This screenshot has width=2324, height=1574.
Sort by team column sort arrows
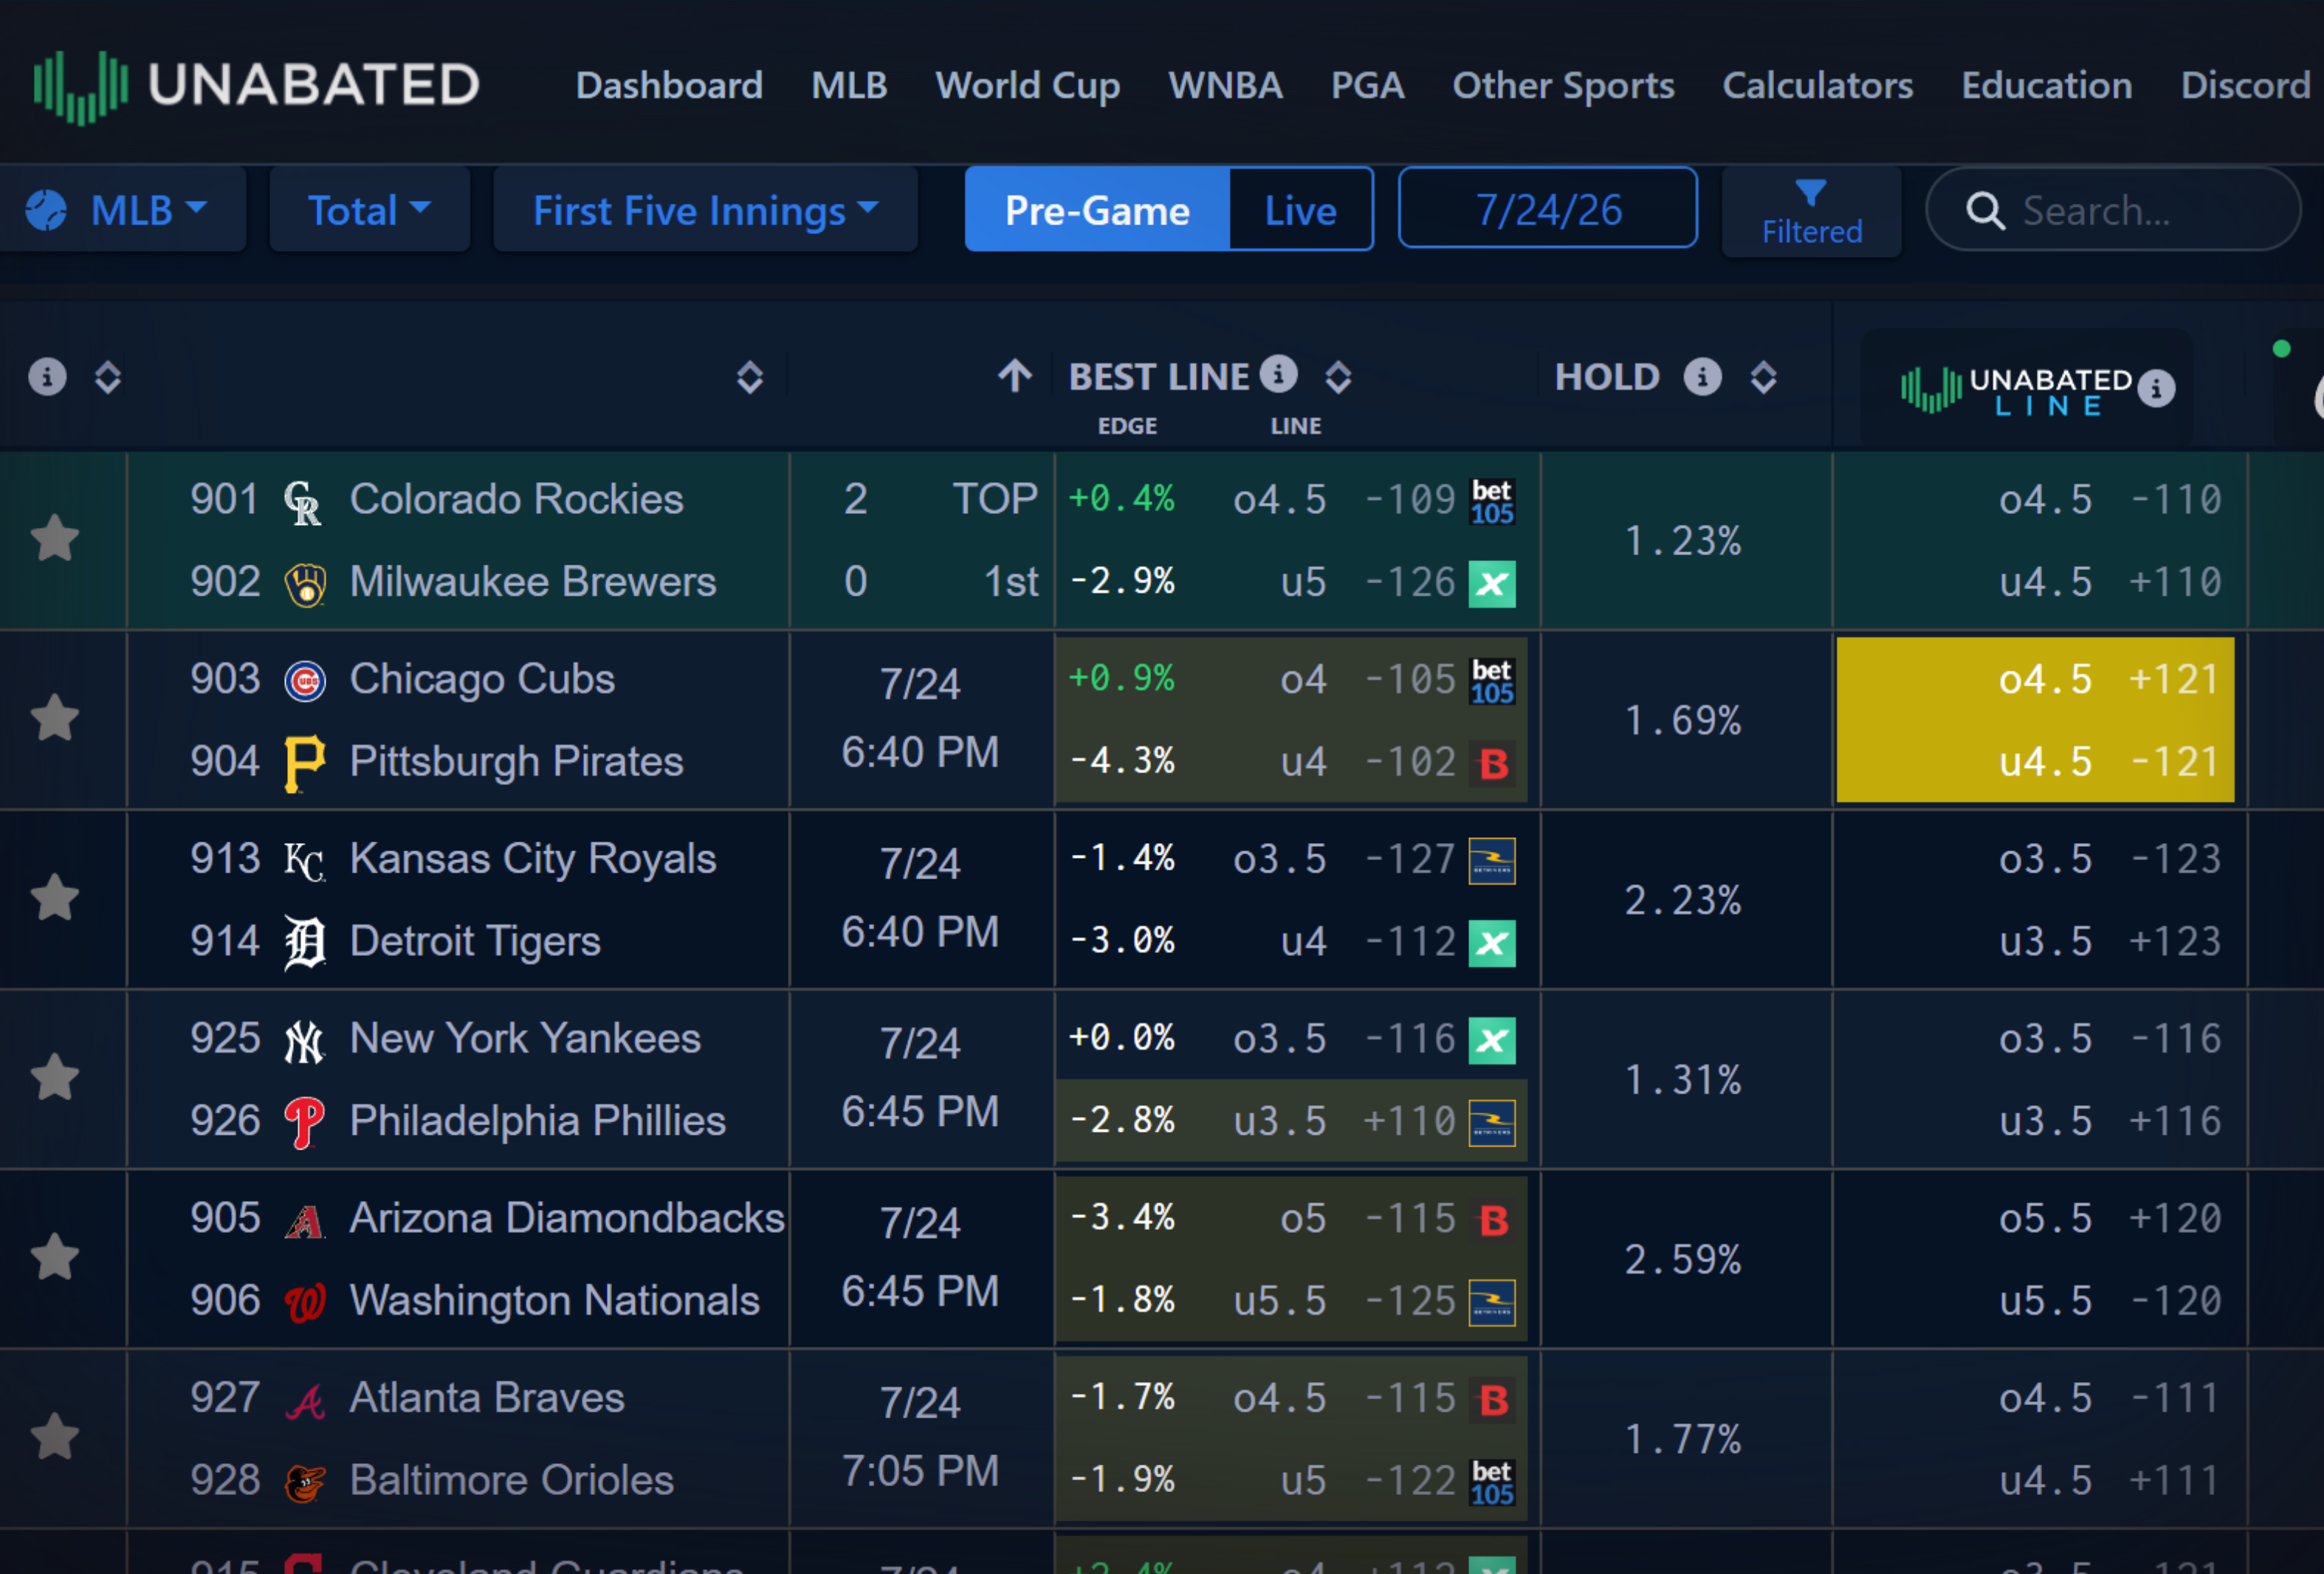click(750, 377)
